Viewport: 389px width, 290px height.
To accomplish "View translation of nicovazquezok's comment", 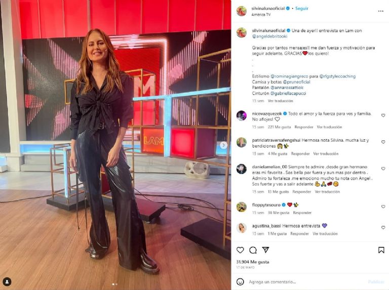I will pyautogui.click(x=329, y=127).
